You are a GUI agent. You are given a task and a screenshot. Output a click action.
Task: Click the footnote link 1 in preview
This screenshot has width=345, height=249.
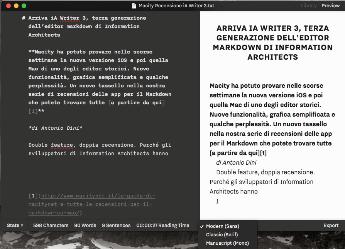(217, 201)
